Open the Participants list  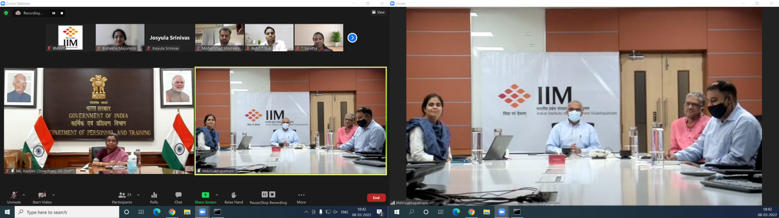122,198
